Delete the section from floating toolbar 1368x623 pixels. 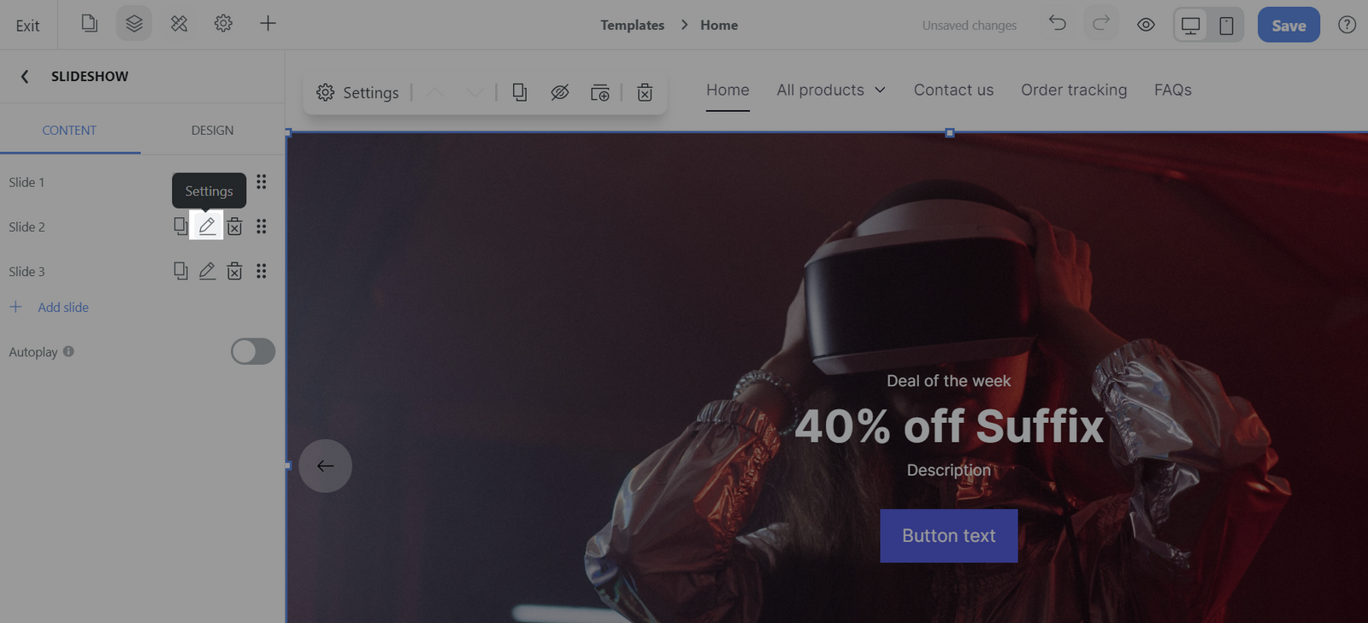click(645, 92)
